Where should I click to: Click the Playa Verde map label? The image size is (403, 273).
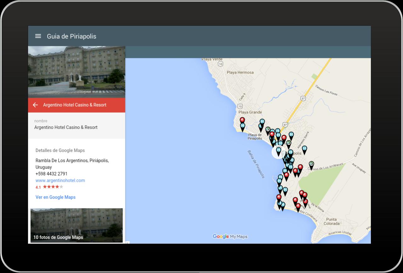[x=212, y=59]
